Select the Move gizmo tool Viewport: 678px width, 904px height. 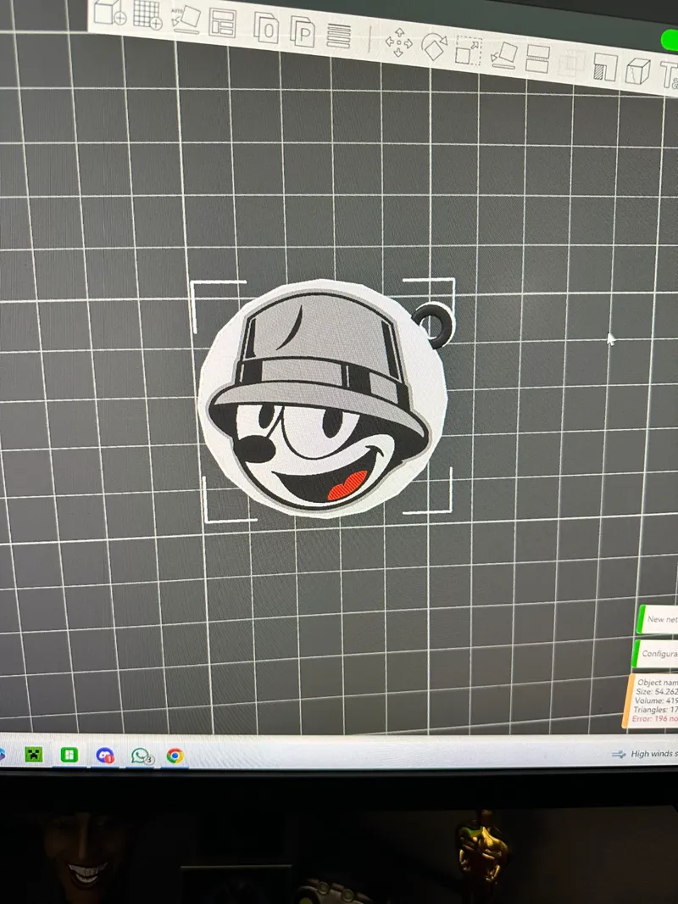[398, 43]
